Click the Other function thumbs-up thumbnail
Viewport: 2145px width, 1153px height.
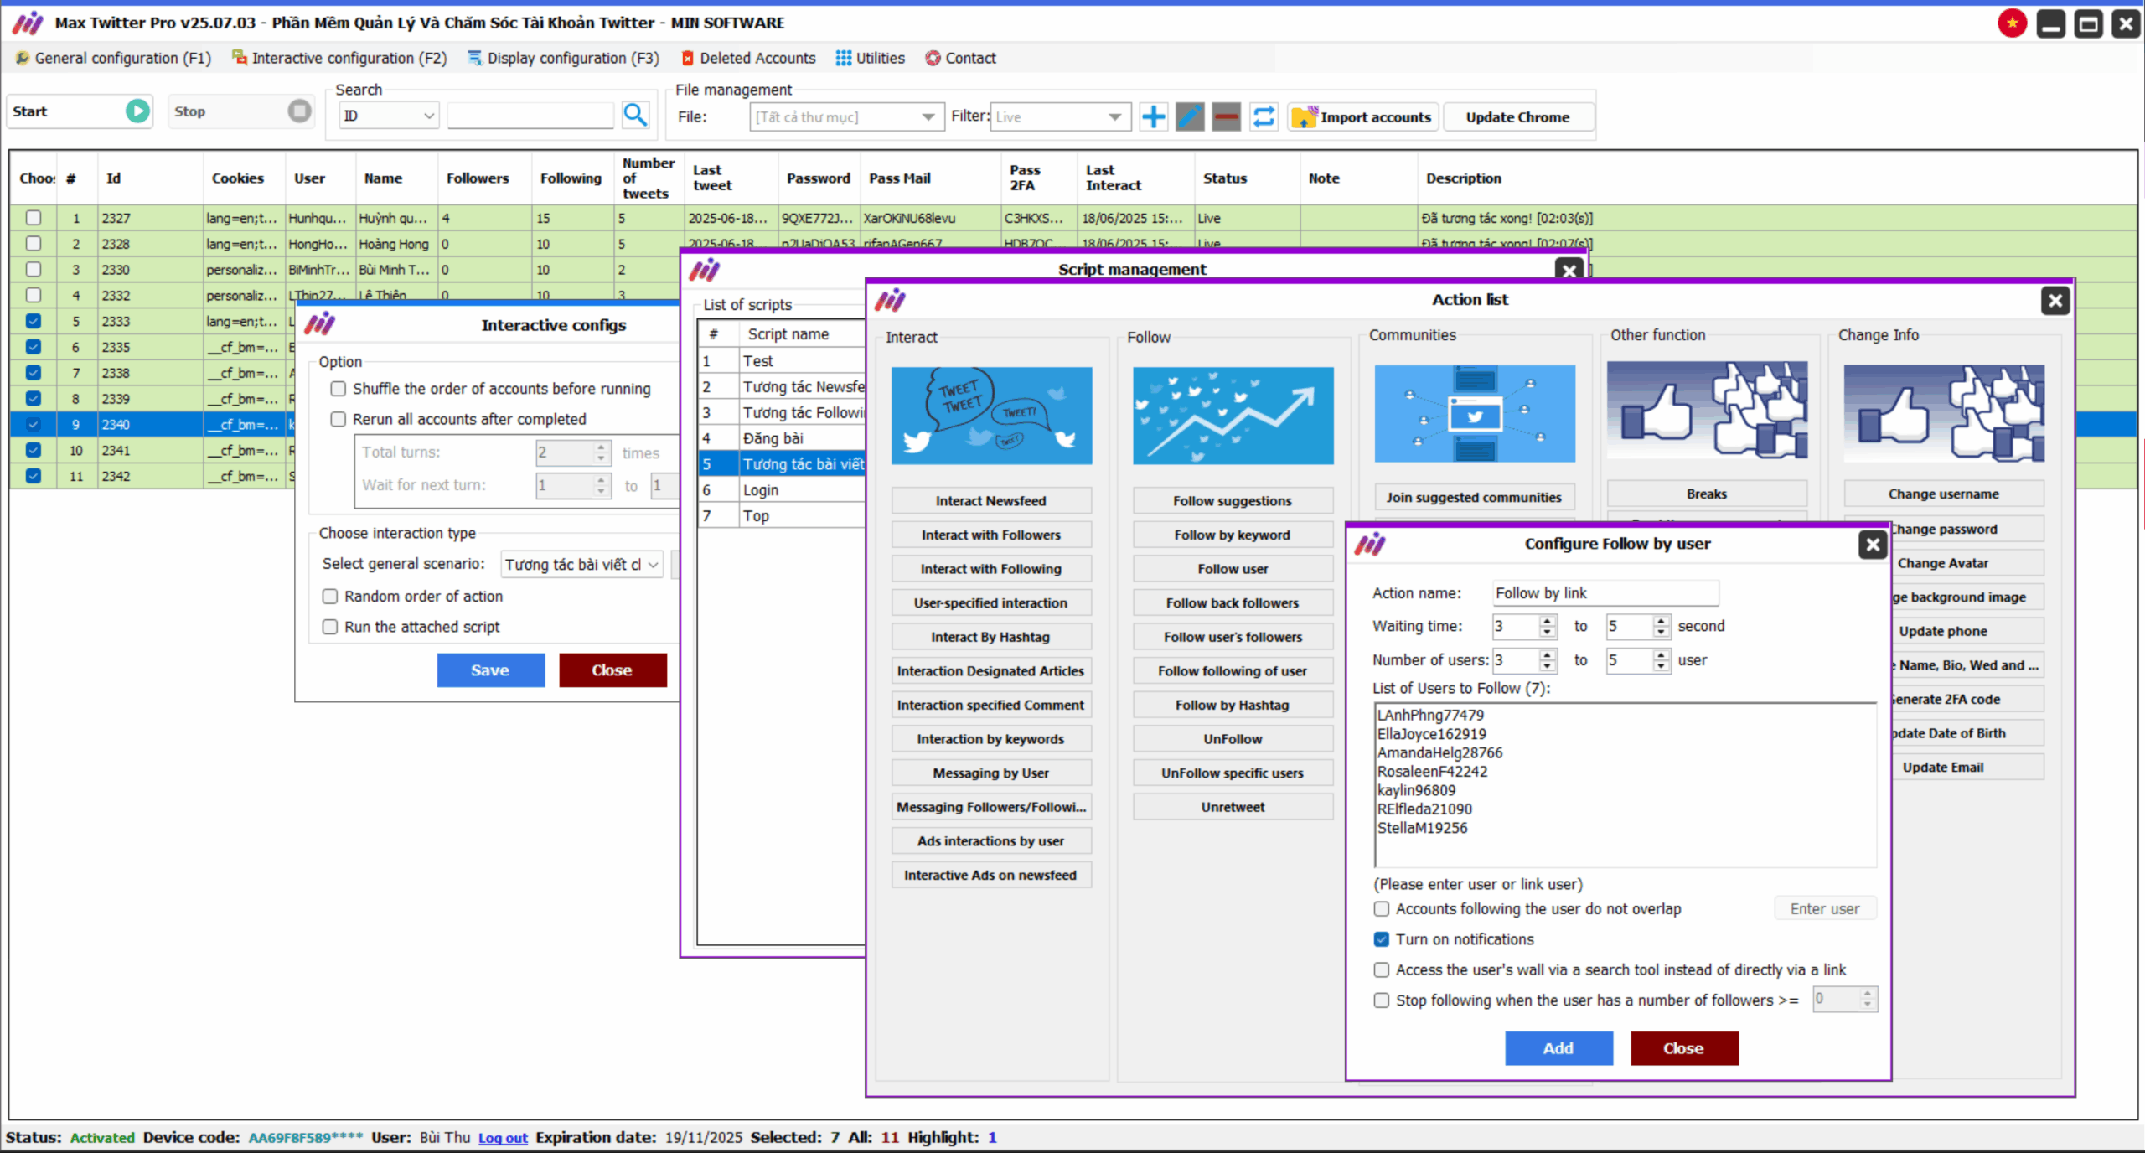[x=1707, y=411]
